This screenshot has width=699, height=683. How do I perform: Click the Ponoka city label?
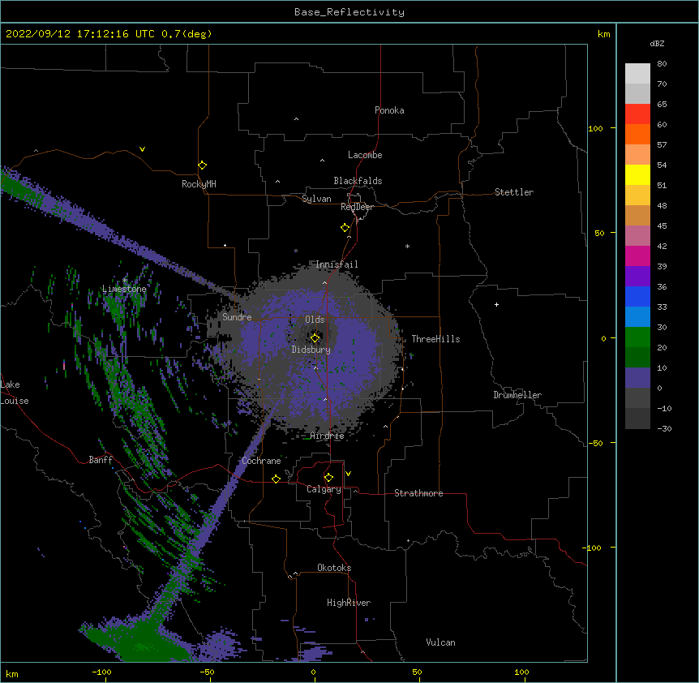389,110
